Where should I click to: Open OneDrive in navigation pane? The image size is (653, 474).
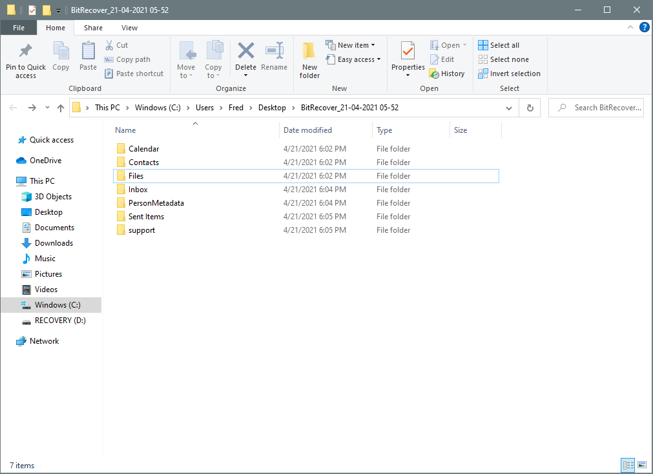(39, 161)
